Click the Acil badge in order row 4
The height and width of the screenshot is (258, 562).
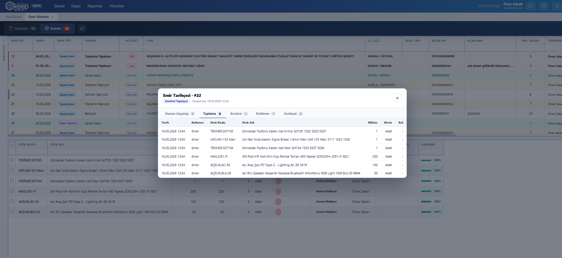132,66
